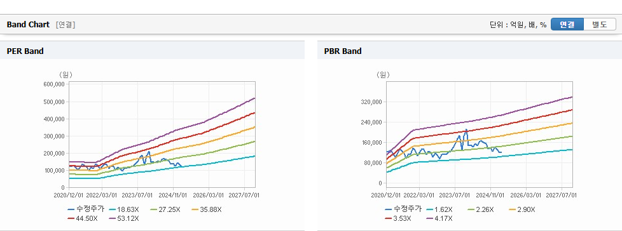Click the 100,000 y-axis label in PER chart
The image size is (622, 231).
pos(55,171)
